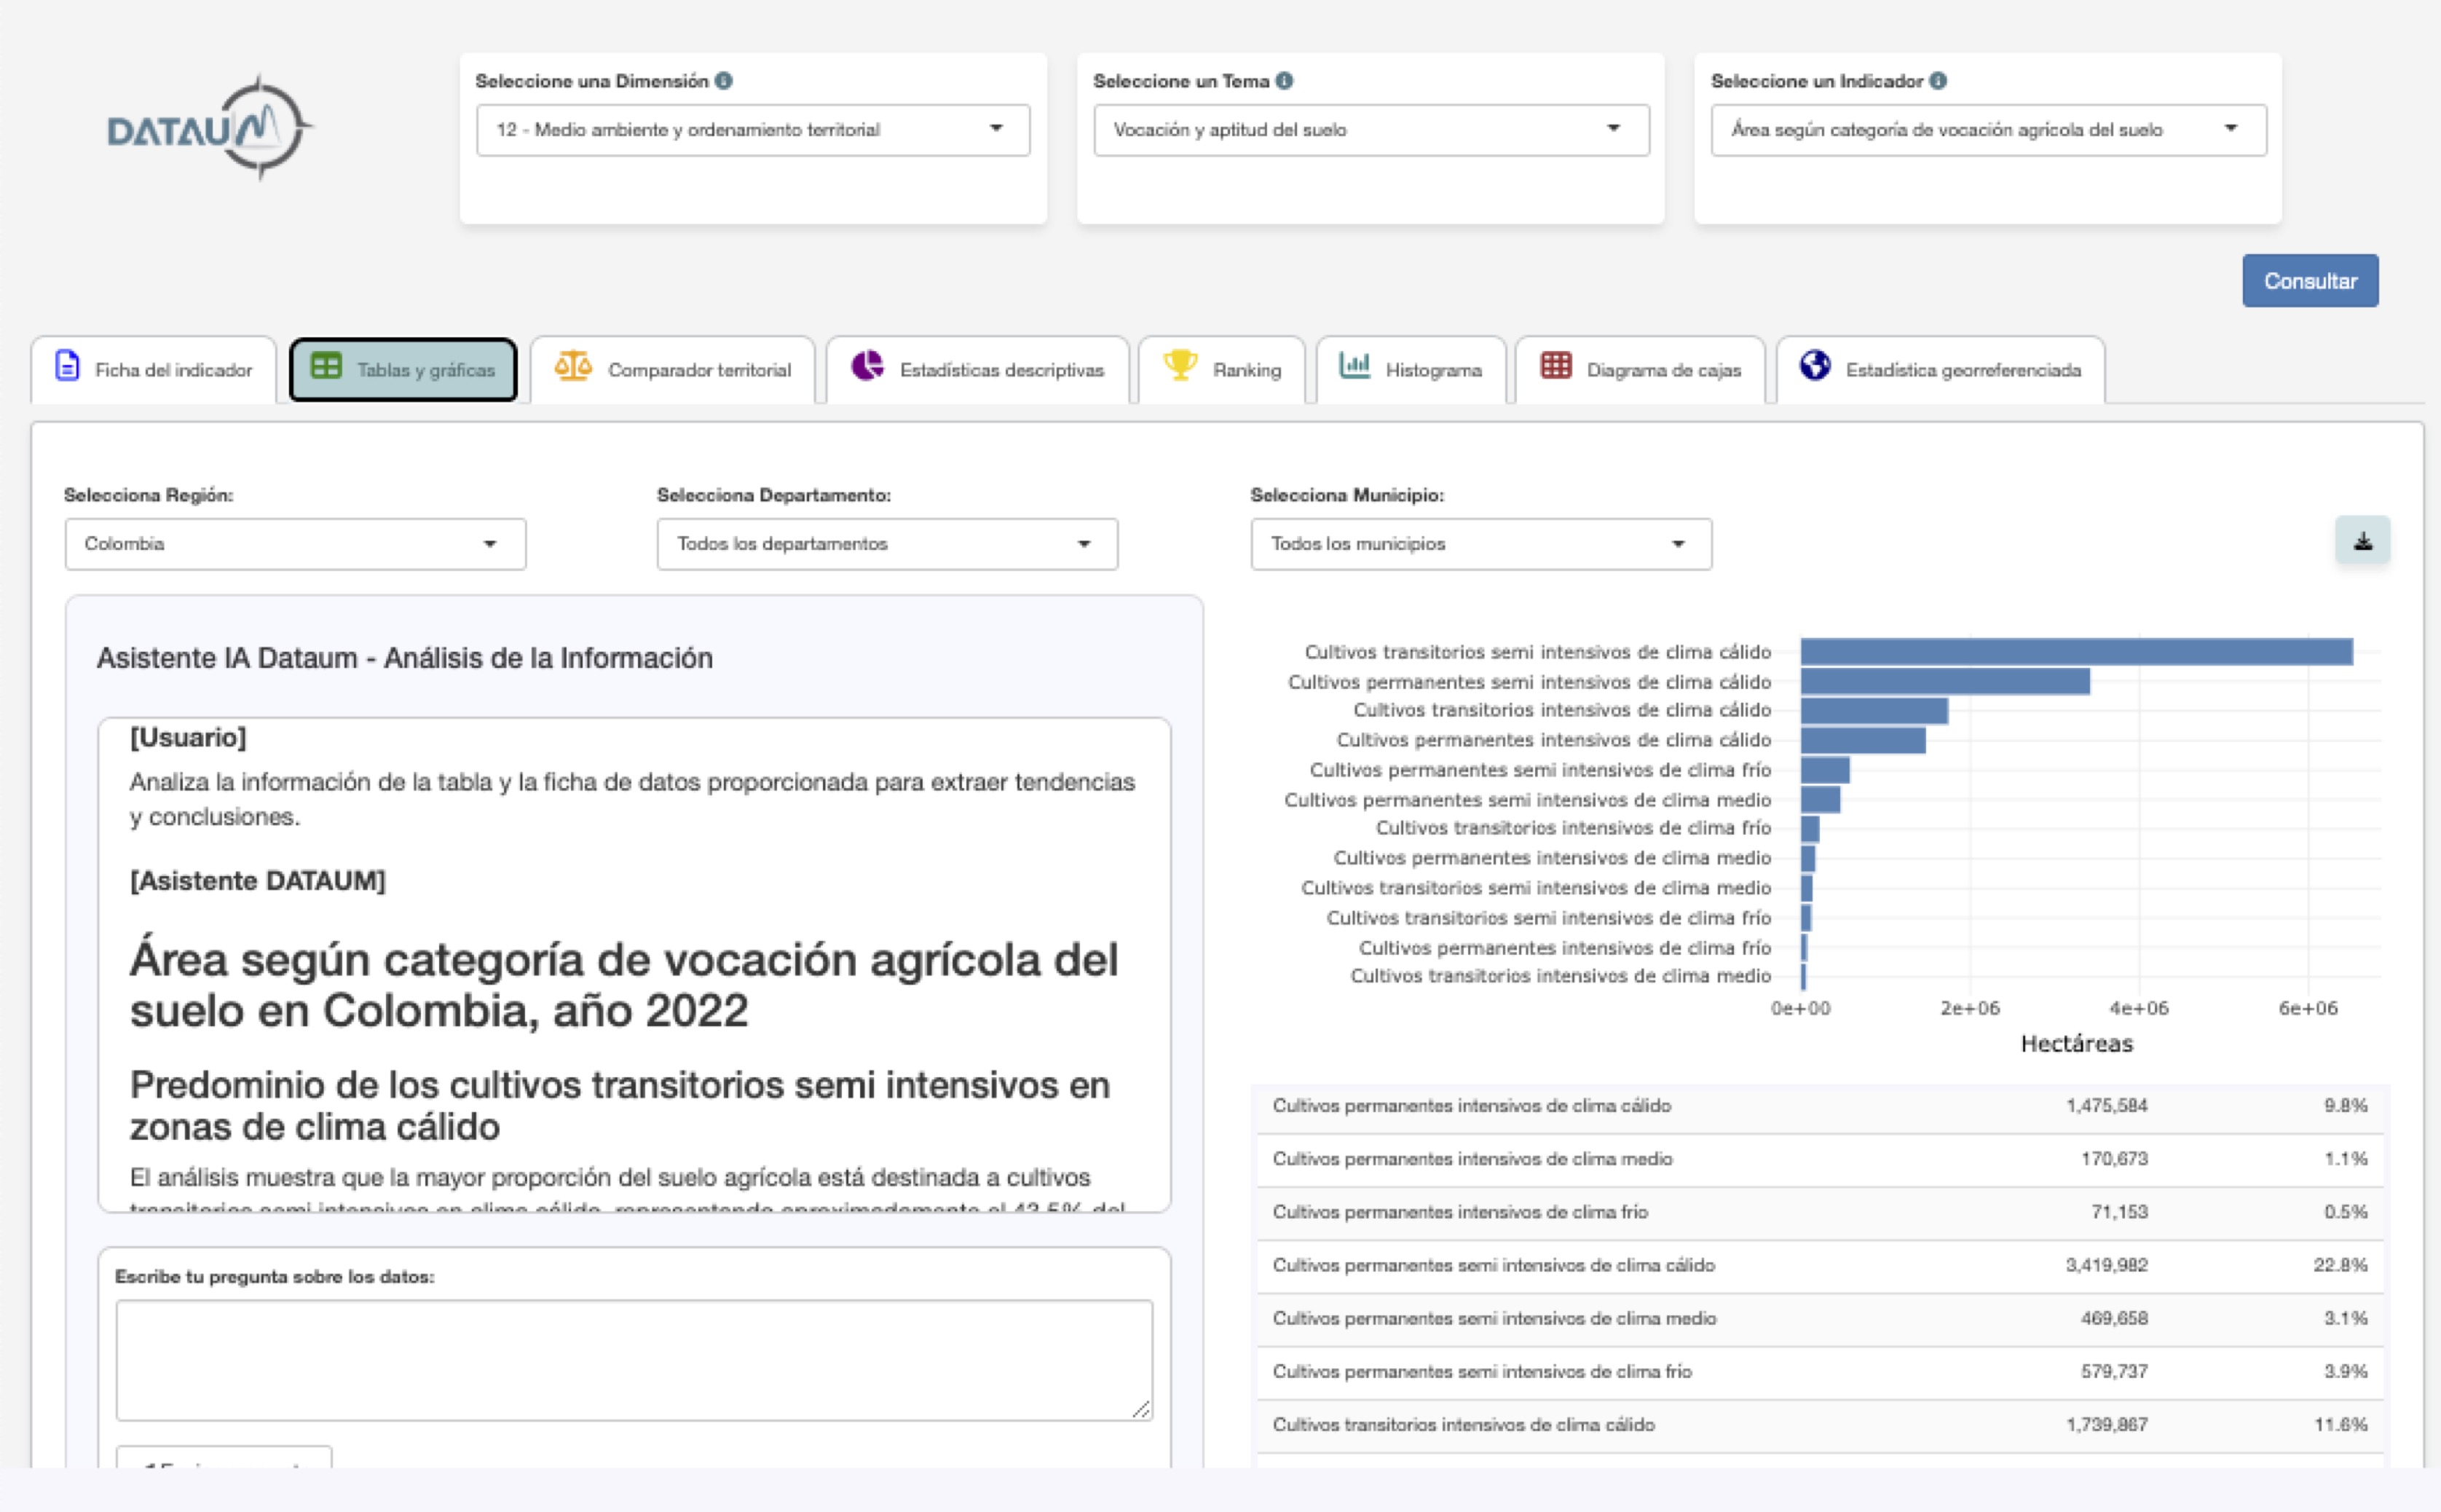2441x1512 pixels.
Task: Open the Todos los municipios selector
Action: (1480, 544)
